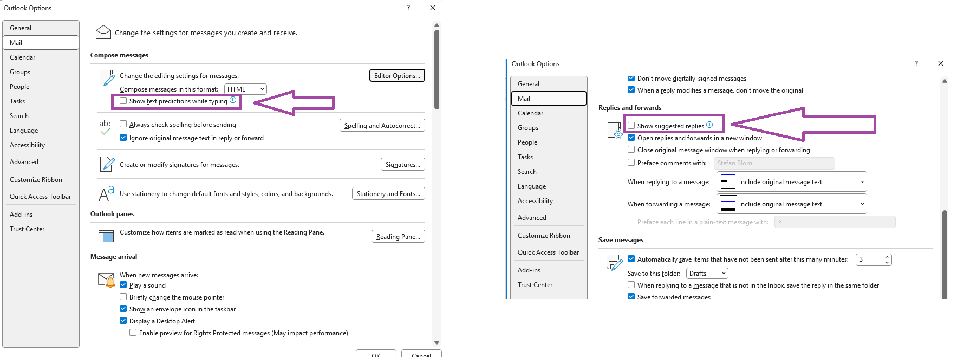This screenshot has height=357, width=964.
Task: Toggle Play a sound checkbox
Action: click(123, 285)
